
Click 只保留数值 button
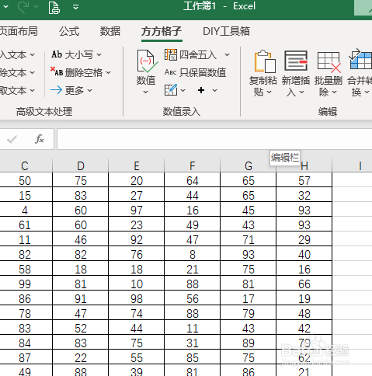pos(195,72)
